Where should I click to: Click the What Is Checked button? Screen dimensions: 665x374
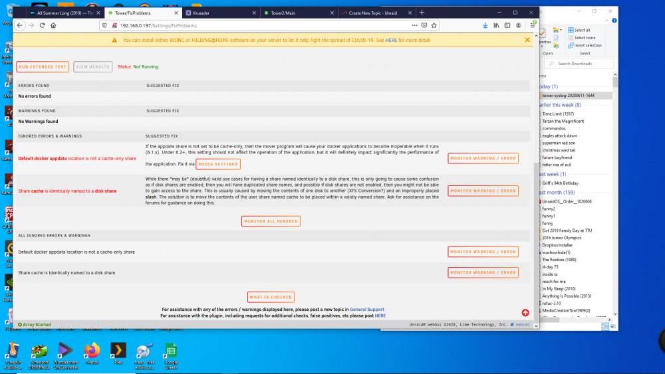271,297
